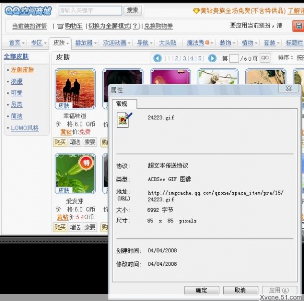Screen dimensions: 304x301
Task: Click 黄钻 link under 幸福味道 price
Action: pos(66,132)
